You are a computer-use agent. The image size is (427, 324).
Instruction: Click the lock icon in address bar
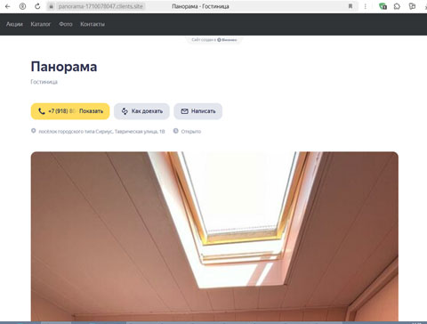click(51, 6)
